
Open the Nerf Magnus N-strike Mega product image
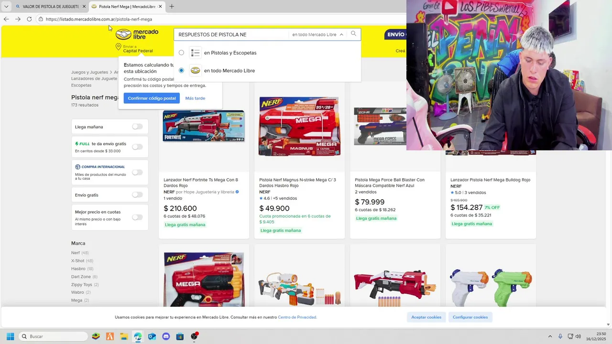[x=299, y=126]
